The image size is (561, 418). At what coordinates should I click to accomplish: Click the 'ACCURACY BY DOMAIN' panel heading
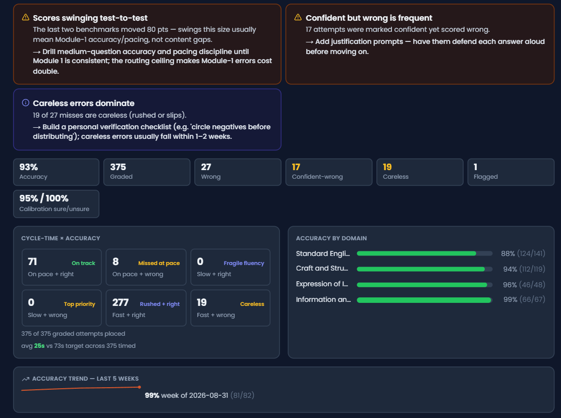click(x=331, y=238)
